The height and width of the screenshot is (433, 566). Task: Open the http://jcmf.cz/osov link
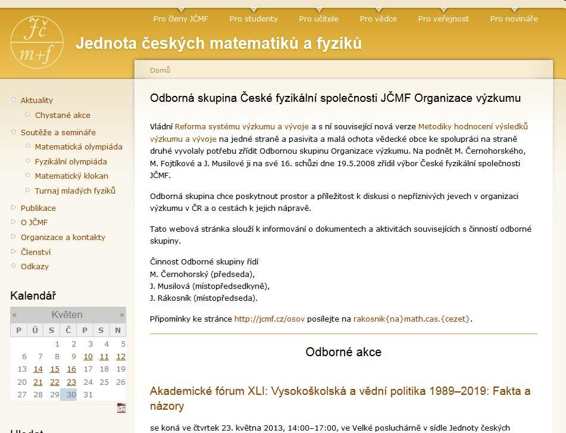click(x=269, y=319)
